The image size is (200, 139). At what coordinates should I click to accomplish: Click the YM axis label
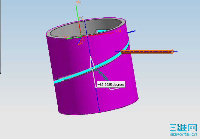coord(79,2)
